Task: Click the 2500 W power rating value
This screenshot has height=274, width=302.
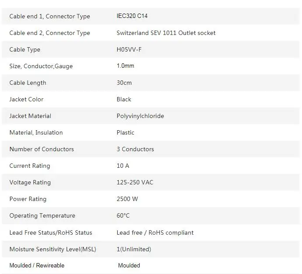Action: tap(127, 199)
